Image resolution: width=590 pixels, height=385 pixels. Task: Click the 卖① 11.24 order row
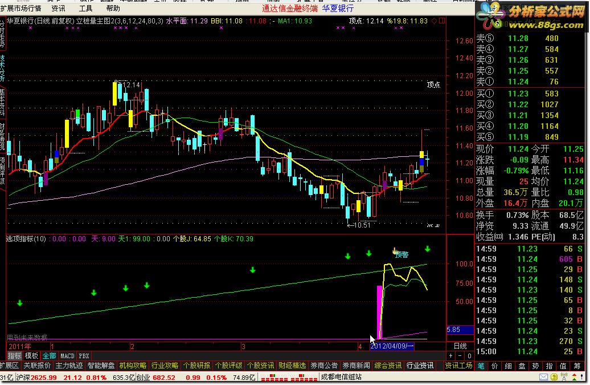(530, 82)
